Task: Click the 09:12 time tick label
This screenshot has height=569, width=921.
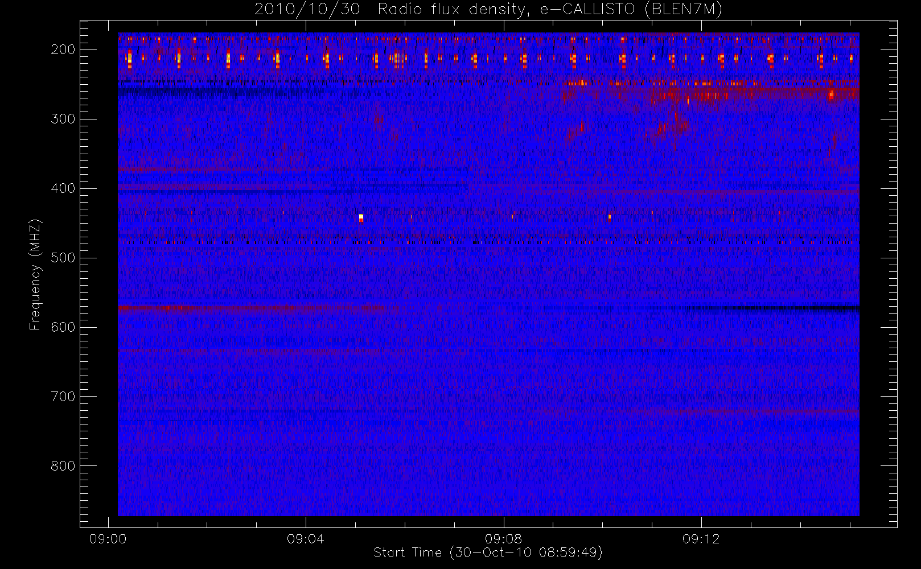Action: tap(701, 539)
